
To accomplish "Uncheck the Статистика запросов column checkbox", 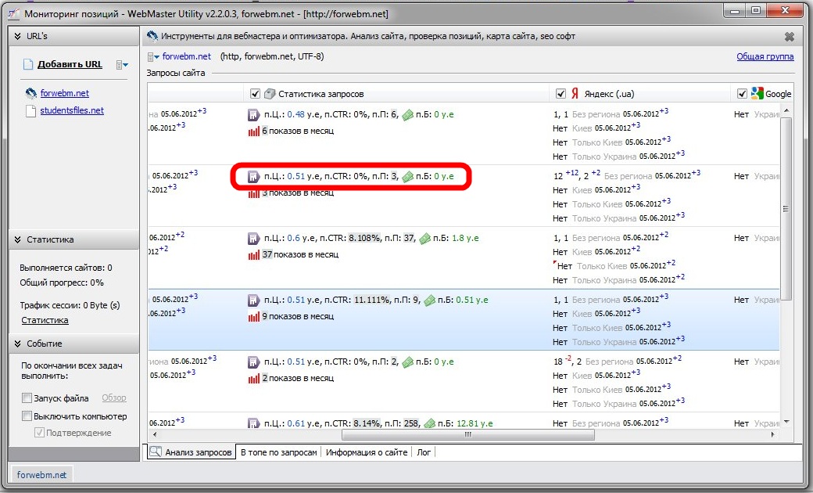I will tap(255, 94).
